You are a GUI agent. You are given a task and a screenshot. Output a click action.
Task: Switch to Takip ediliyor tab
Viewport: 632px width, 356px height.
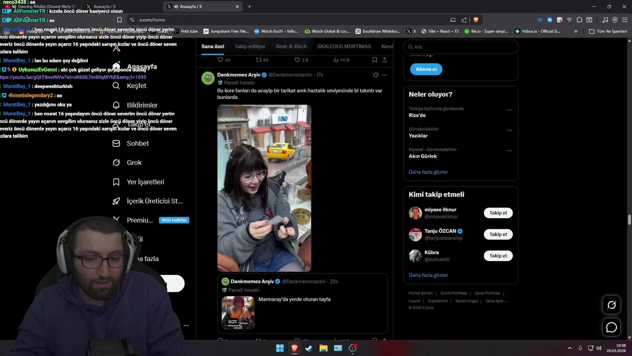(x=250, y=46)
